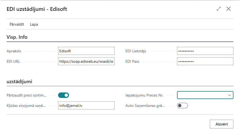Click the Aizvērt button
The height and width of the screenshot is (135, 240).
tap(222, 124)
